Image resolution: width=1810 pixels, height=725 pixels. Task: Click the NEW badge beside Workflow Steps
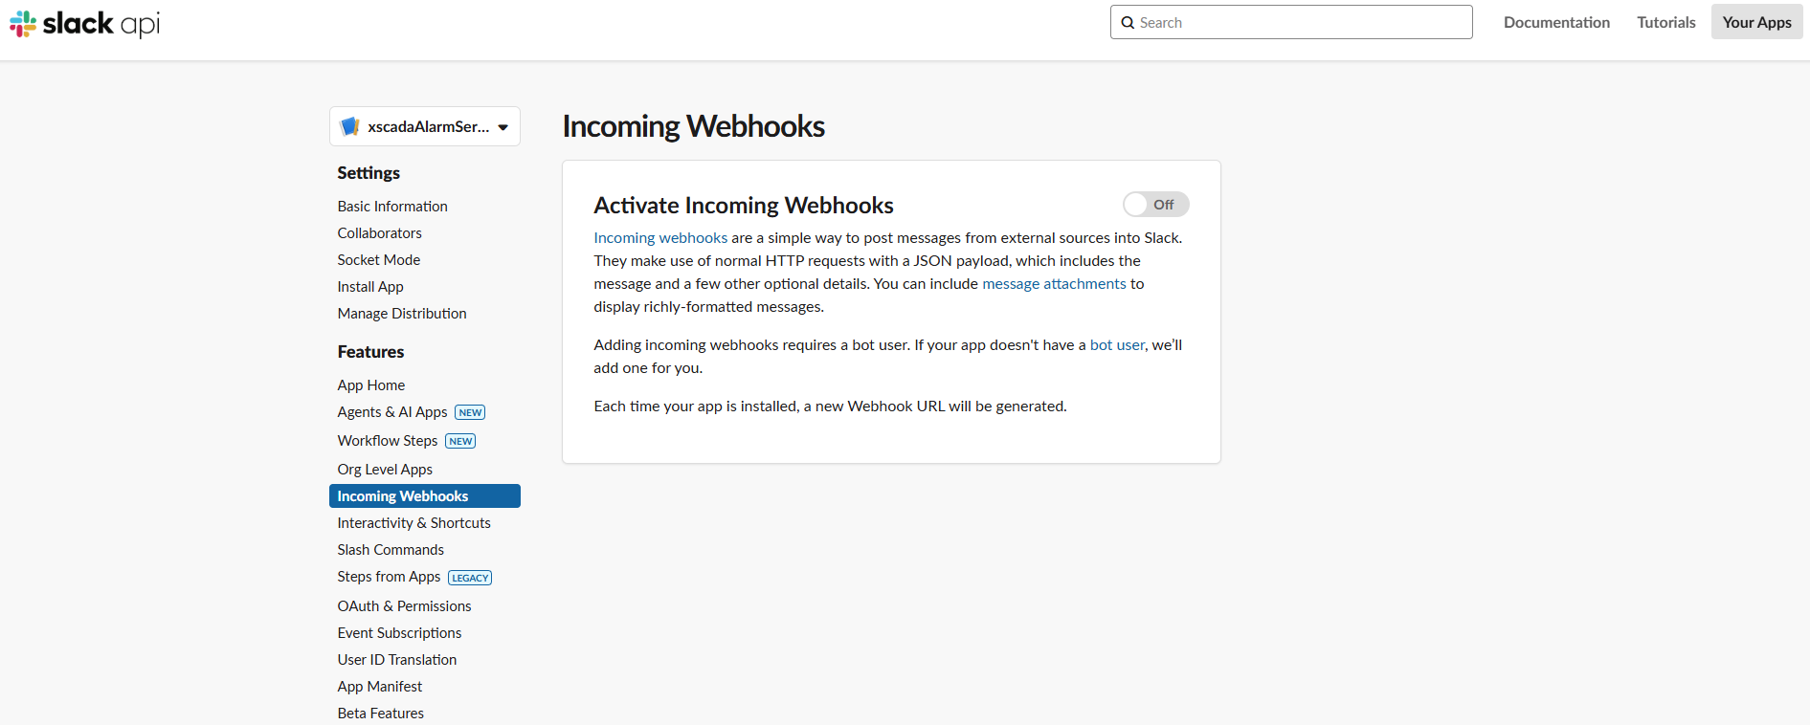click(460, 441)
